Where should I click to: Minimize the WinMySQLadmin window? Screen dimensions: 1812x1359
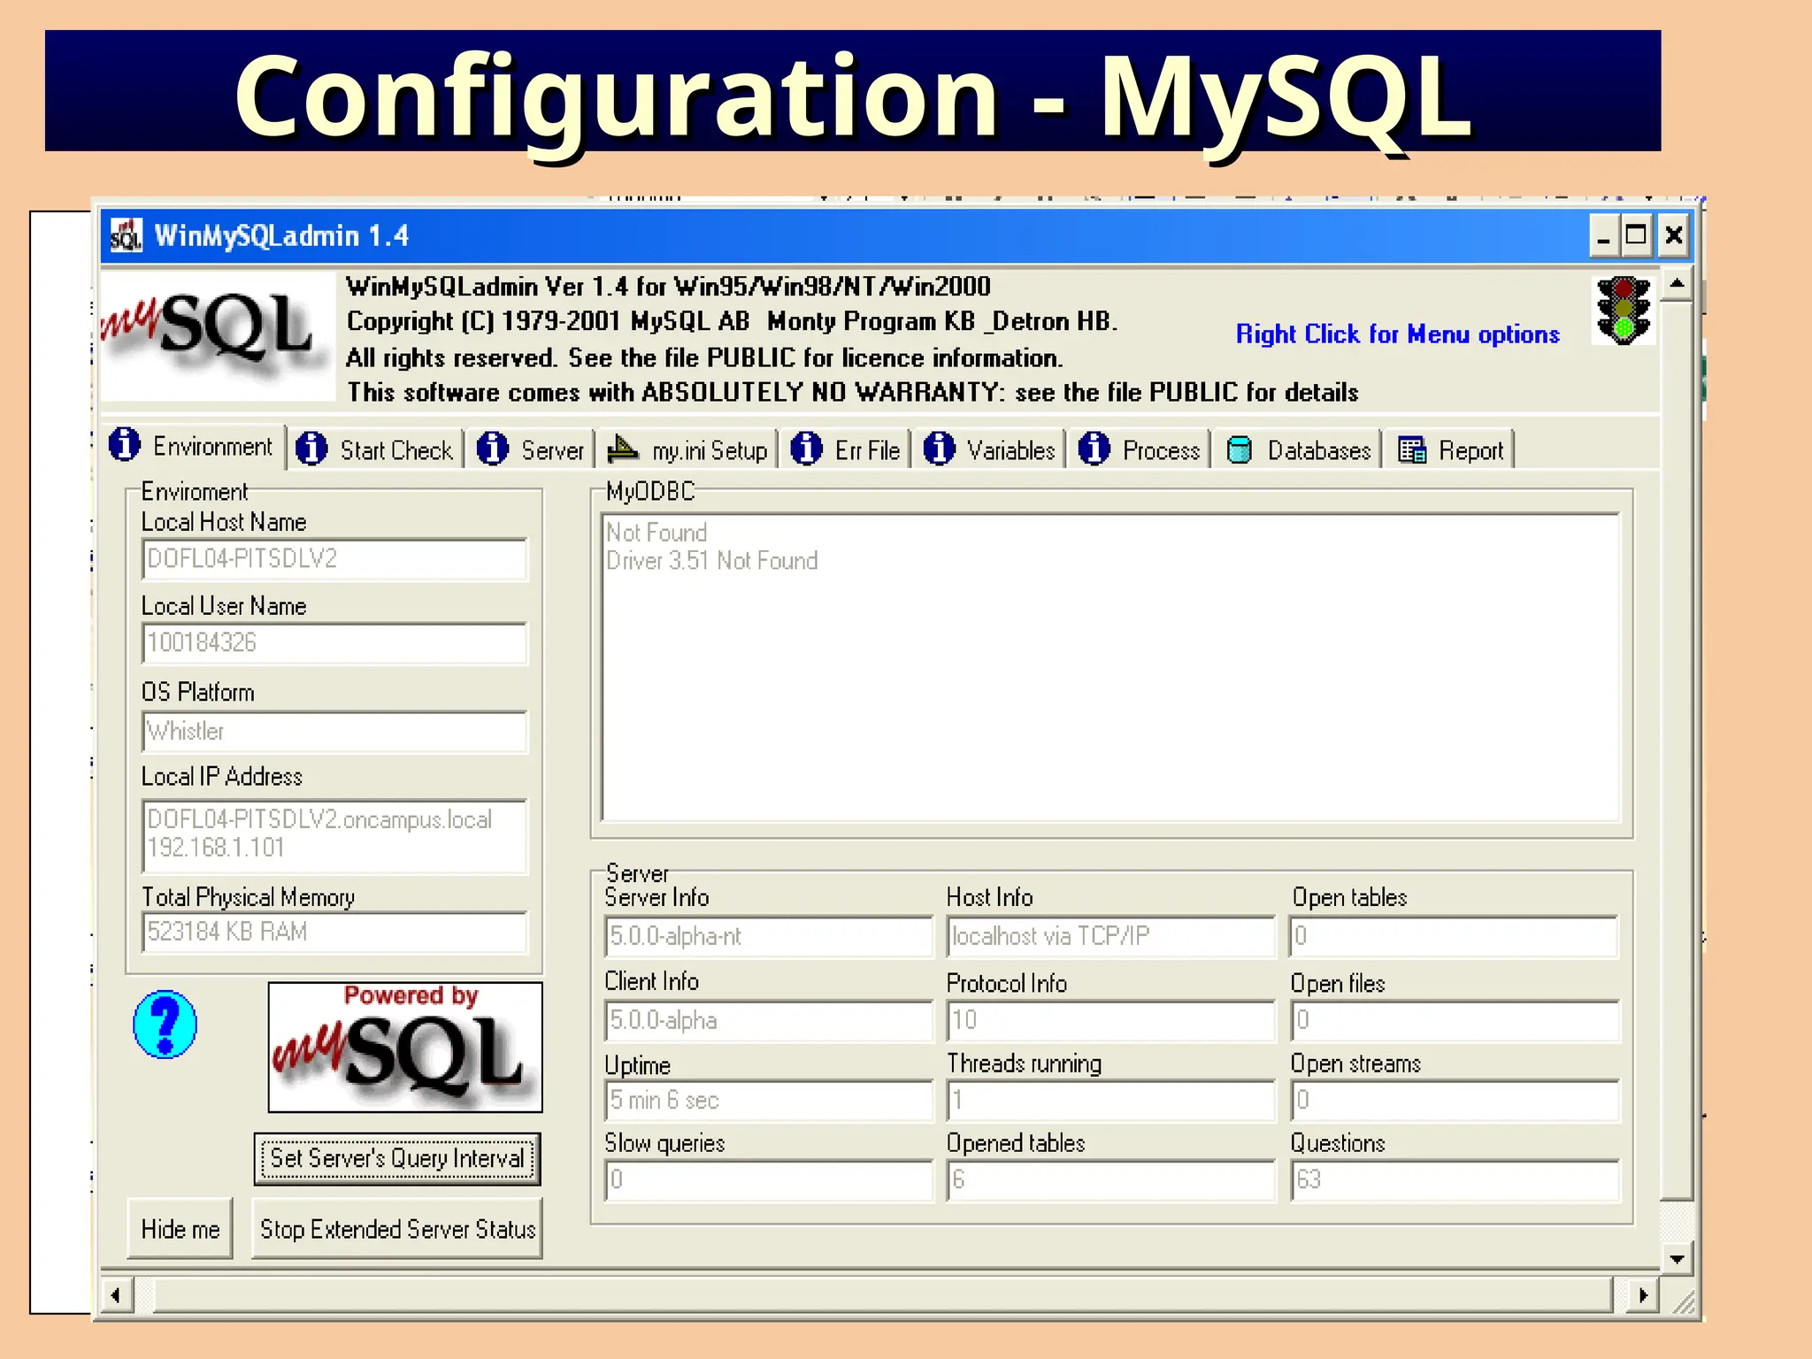click(1603, 235)
